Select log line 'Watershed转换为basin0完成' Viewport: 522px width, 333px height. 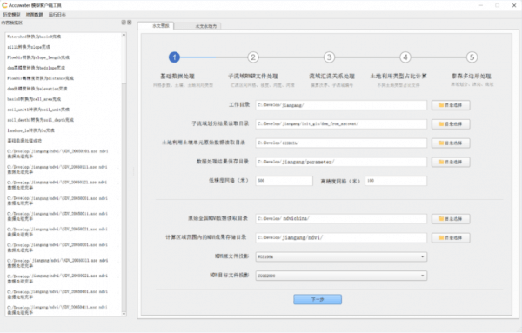coord(34,37)
